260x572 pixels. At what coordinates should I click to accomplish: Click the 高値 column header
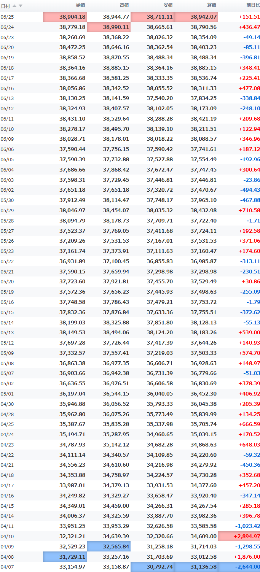pos(124,5)
